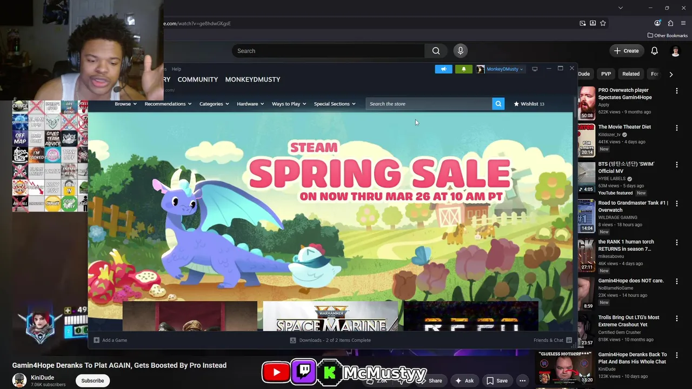Open Steam Downloads status
This screenshot has width=692, height=389.
click(330, 340)
